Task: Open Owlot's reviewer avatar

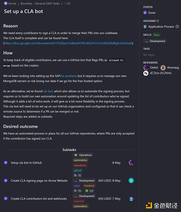Action: pos(146,68)
